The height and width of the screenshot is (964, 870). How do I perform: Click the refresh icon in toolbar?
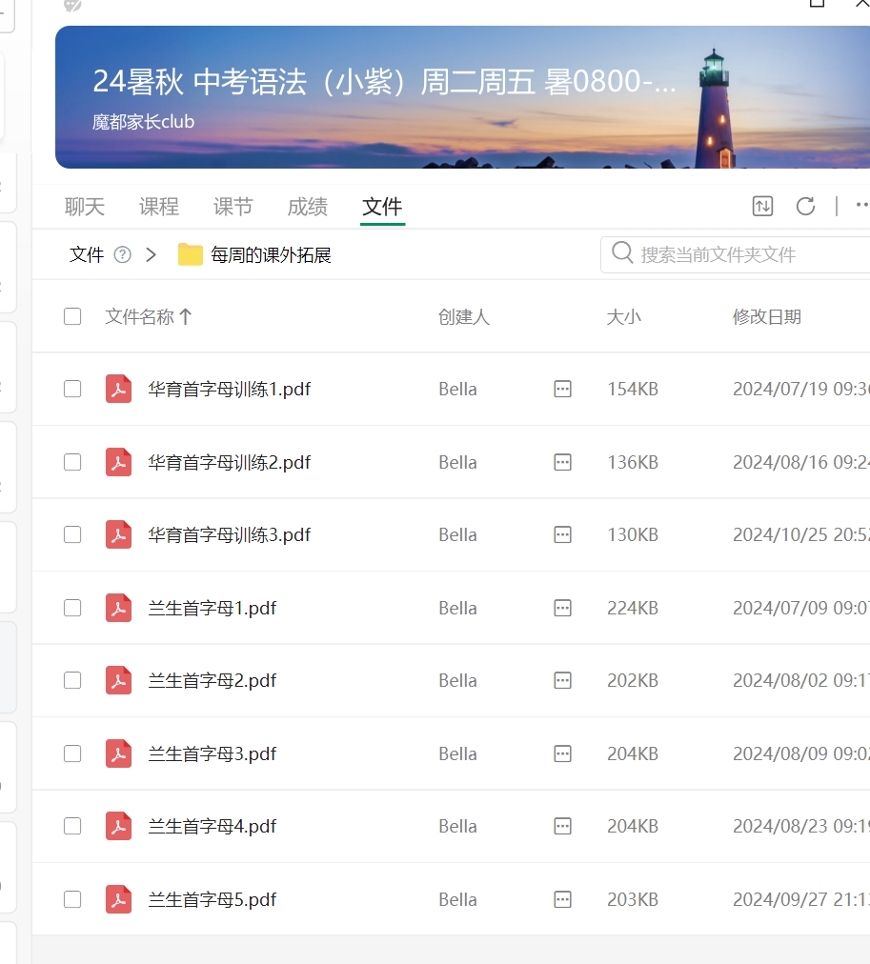[x=805, y=206]
